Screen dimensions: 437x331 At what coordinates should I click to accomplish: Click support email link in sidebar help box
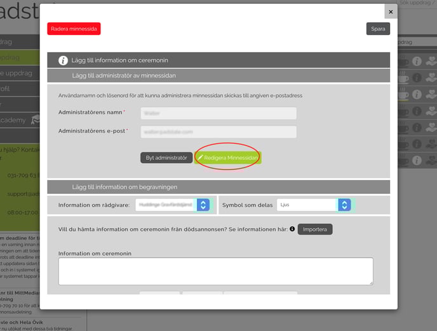[24, 194]
